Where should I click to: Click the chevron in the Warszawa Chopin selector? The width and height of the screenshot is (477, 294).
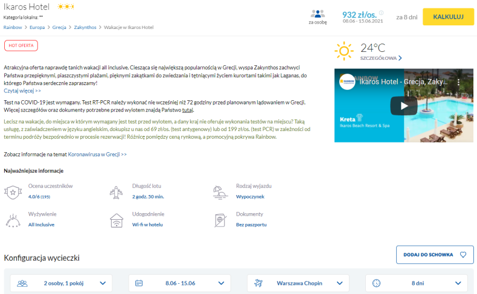pyautogui.click(x=339, y=283)
